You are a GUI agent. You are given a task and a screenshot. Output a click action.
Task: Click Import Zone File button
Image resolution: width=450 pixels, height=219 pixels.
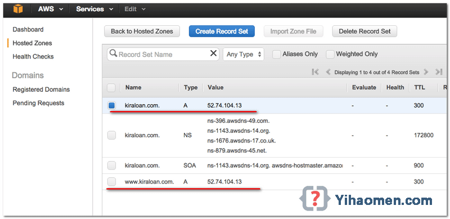[x=293, y=32]
